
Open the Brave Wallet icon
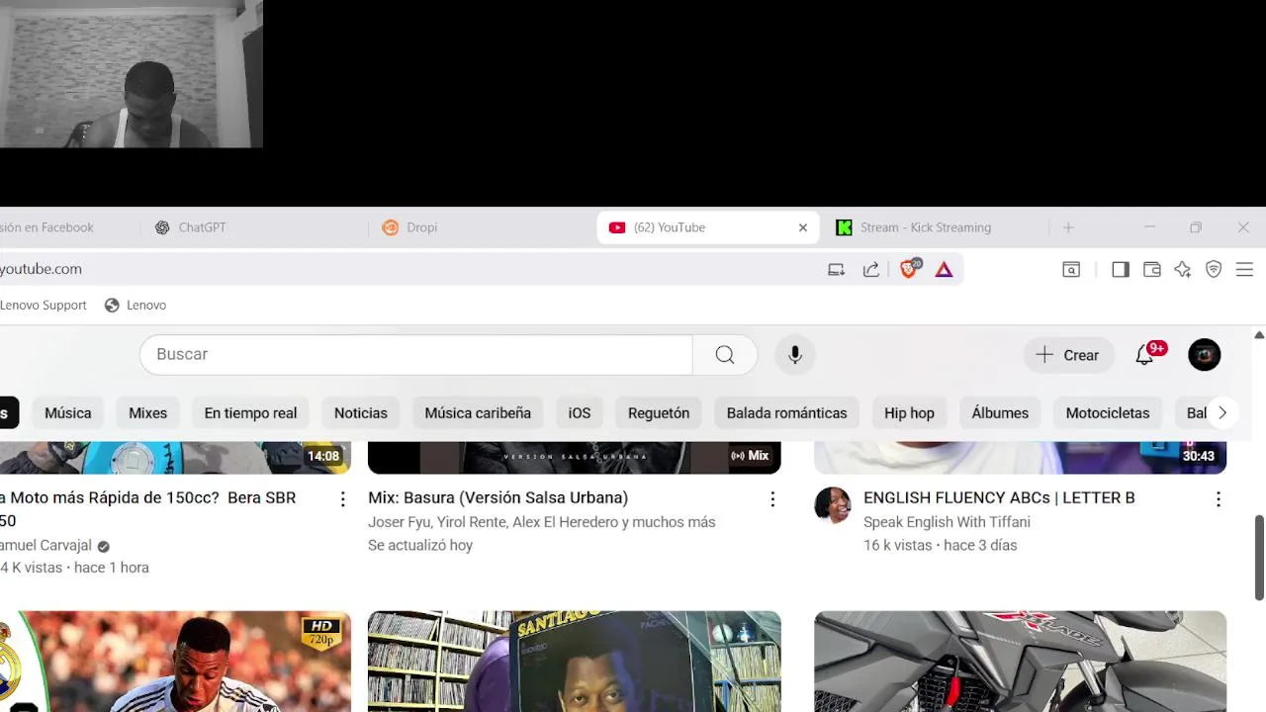(x=1152, y=269)
